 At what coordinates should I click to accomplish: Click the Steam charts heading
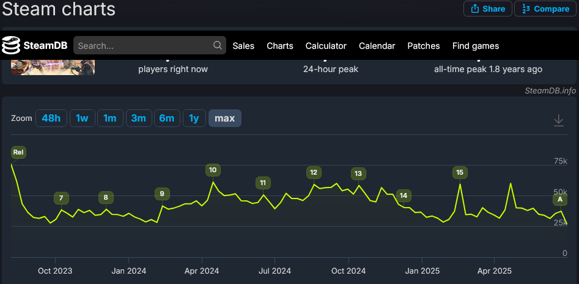pyautogui.click(x=59, y=9)
